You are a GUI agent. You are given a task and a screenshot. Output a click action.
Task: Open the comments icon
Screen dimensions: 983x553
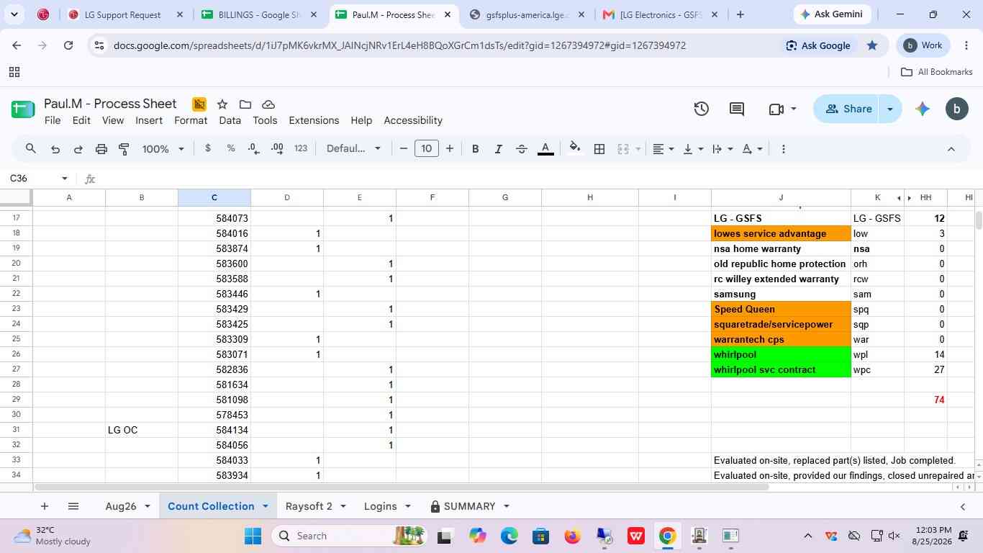pos(737,109)
